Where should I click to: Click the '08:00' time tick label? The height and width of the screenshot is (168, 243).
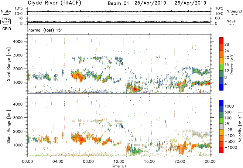coord(88,162)
